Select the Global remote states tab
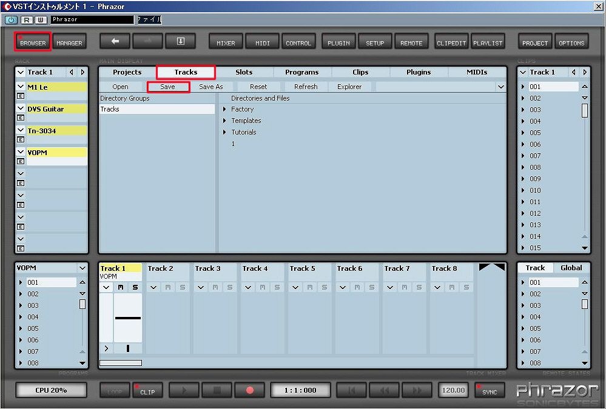The width and height of the screenshot is (606, 409). pyautogui.click(x=571, y=268)
